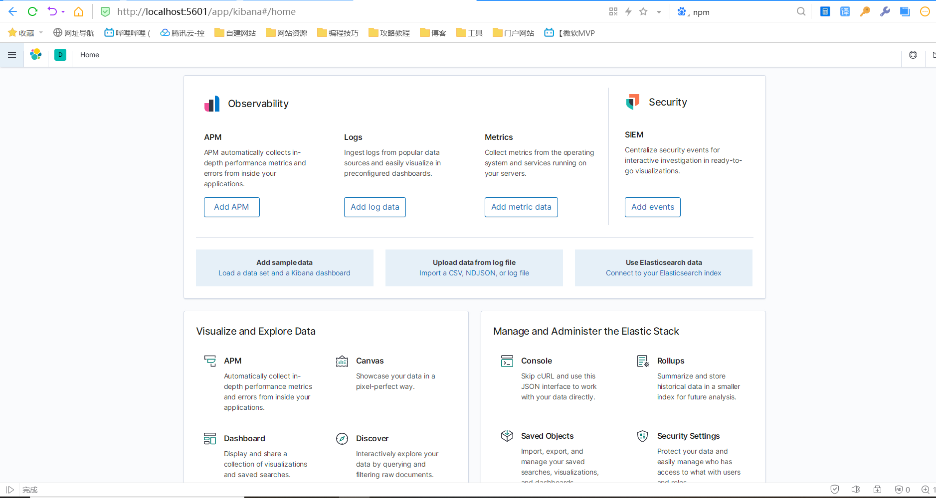This screenshot has width=936, height=498.
Task: Open the Canvas app icon
Action: pos(342,361)
